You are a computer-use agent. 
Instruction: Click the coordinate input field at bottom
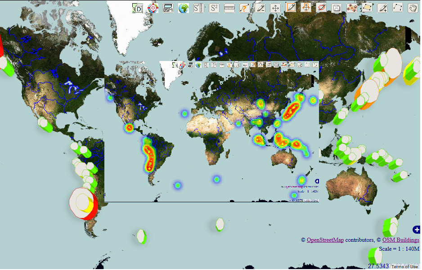378,265
